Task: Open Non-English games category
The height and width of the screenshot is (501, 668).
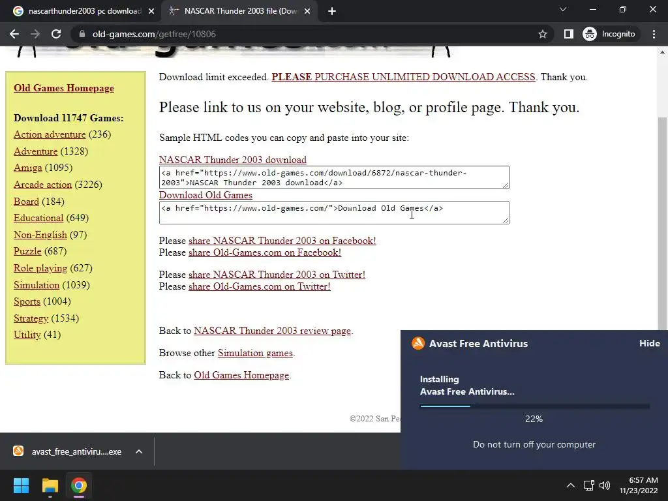Action: [x=40, y=235]
